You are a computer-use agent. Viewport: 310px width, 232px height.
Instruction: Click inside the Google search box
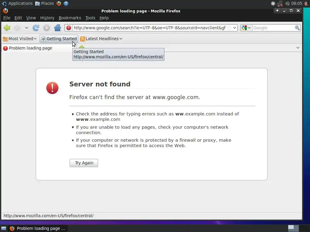click(x=274, y=28)
